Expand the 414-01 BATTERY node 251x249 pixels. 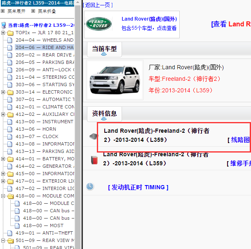pos(3,159)
